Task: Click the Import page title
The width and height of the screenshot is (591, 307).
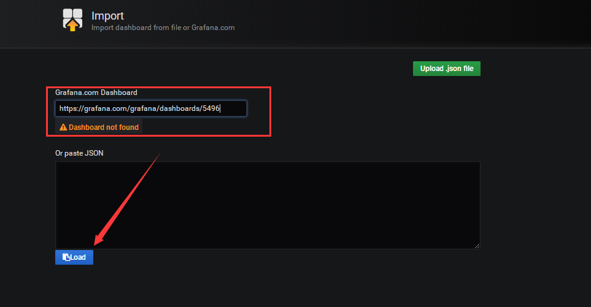Action: point(107,16)
